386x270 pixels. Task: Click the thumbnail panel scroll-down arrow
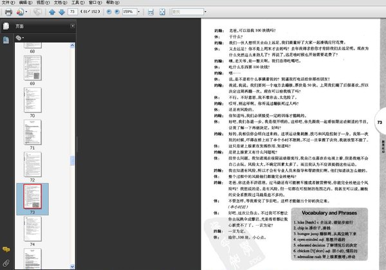(x=72, y=266)
